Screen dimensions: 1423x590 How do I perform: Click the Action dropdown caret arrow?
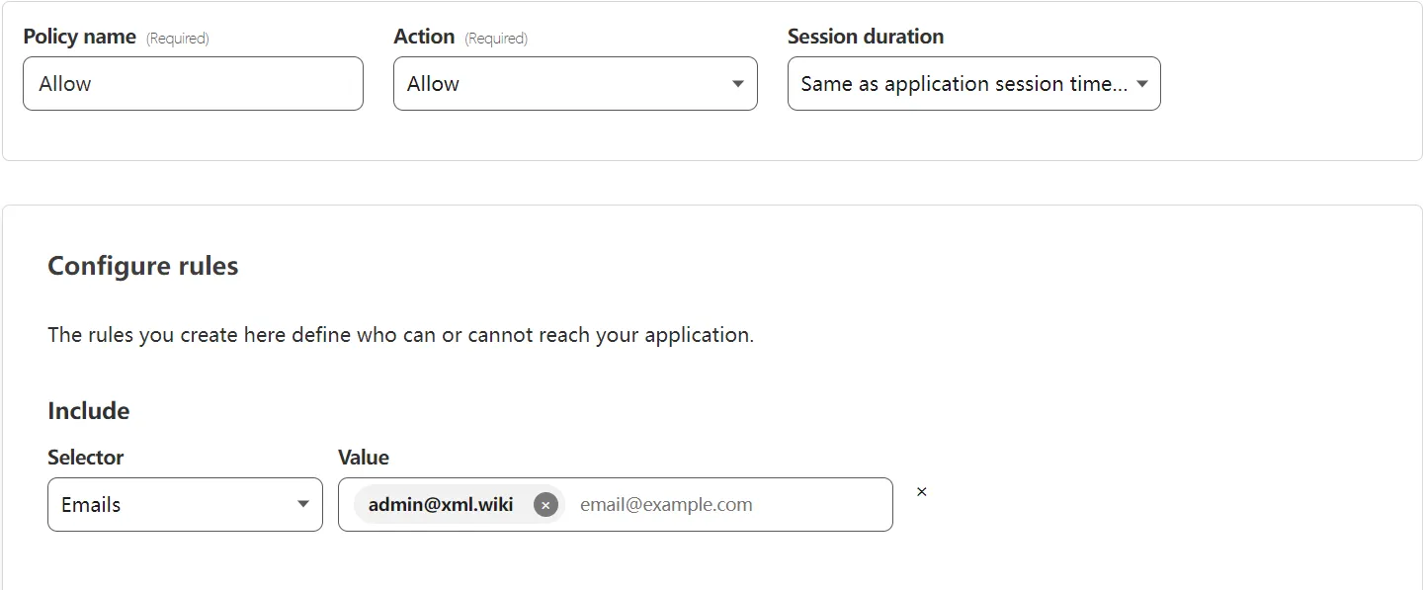click(x=737, y=84)
